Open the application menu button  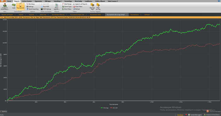click(3, 1)
